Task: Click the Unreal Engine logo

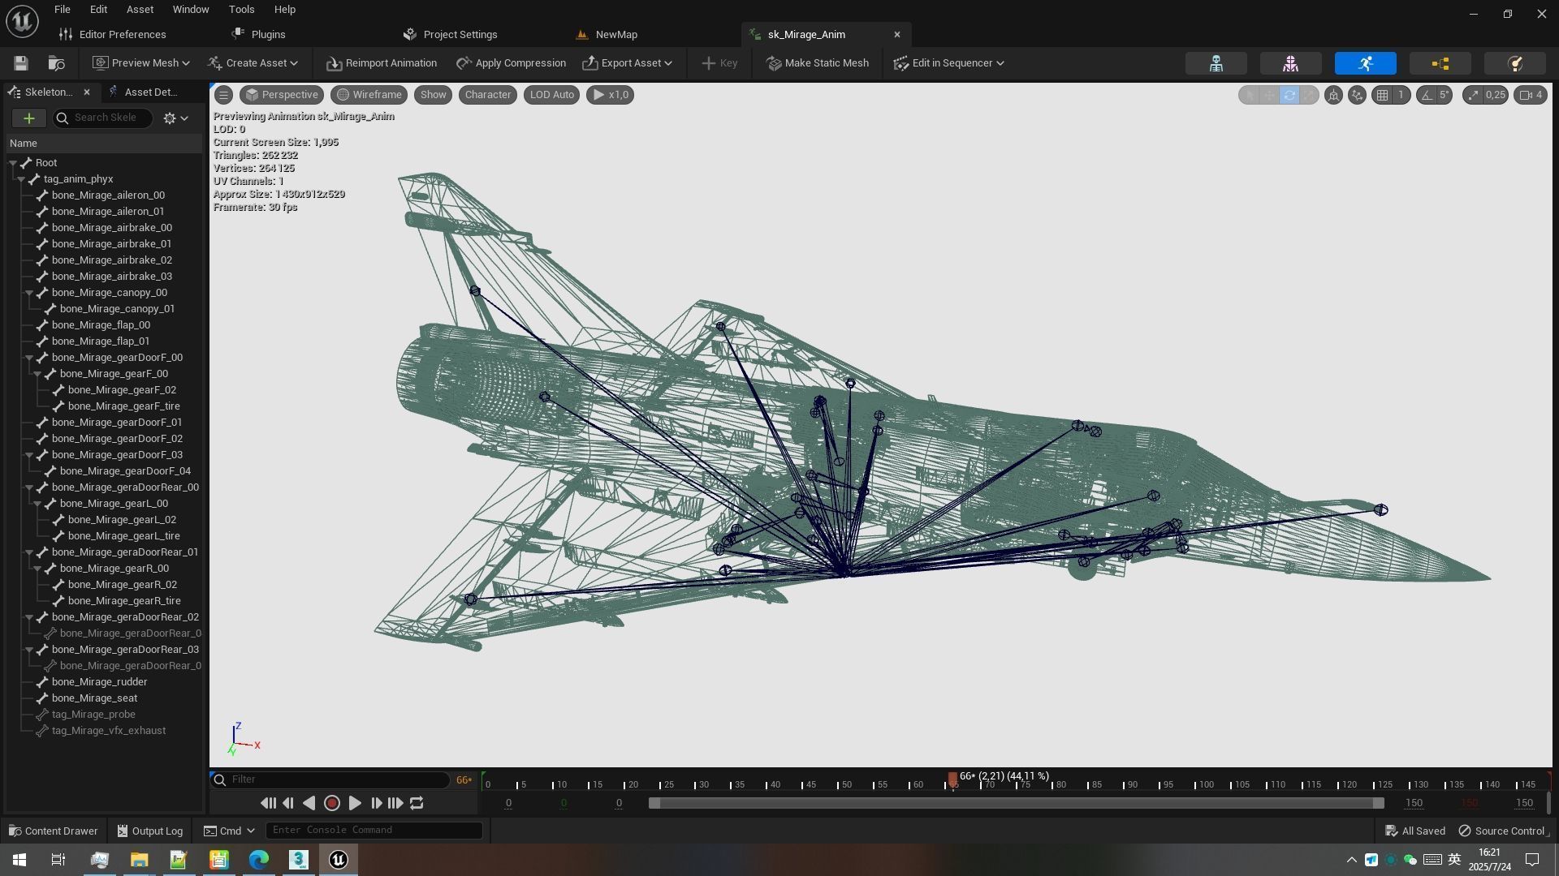Action: (22, 21)
